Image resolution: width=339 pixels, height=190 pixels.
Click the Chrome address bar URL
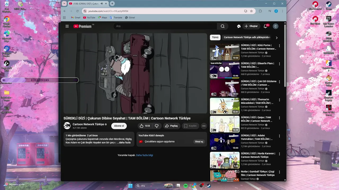coord(108,11)
